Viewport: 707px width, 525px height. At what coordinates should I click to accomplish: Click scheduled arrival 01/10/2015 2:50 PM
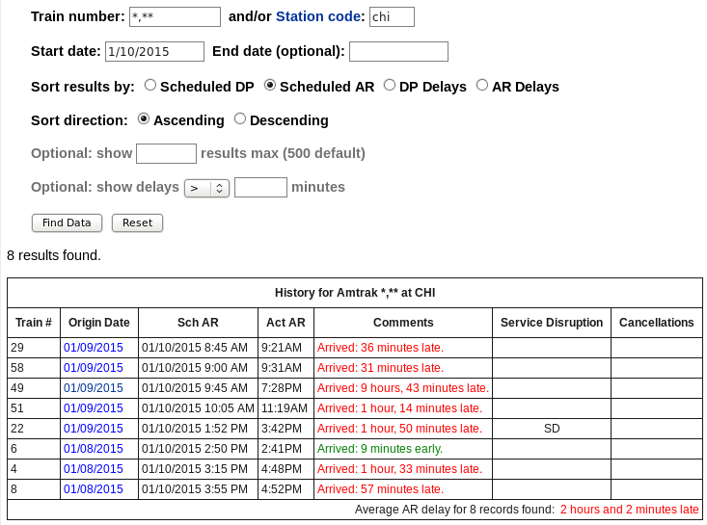195,449
